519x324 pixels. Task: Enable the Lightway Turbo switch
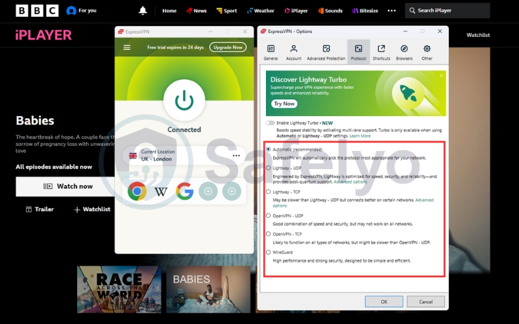(270, 123)
